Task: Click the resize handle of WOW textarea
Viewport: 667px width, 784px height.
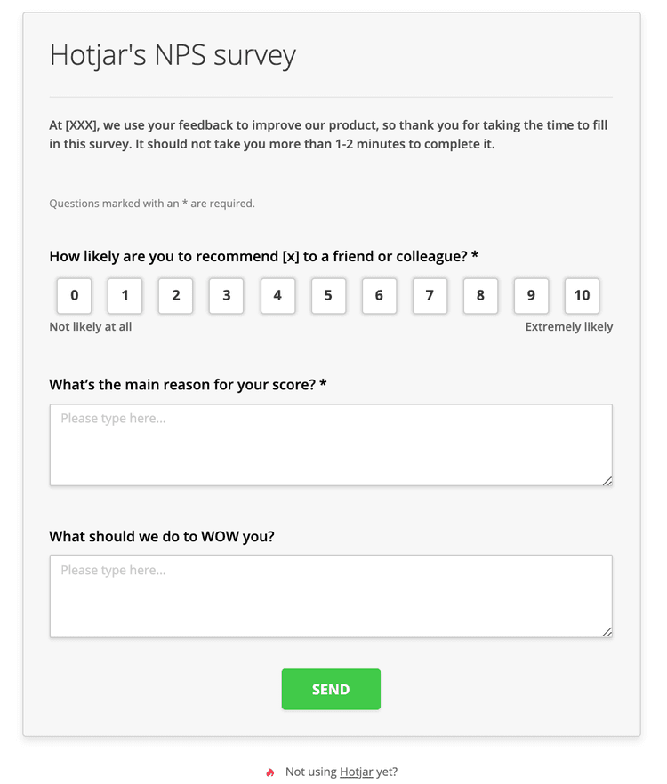Action: (607, 632)
